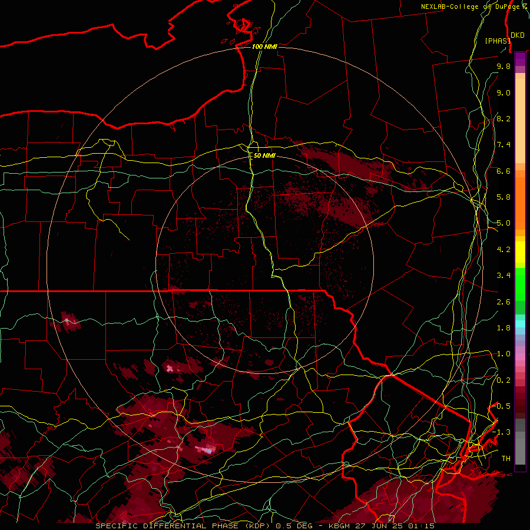The width and height of the screenshot is (530, 530).
Task: Click the 4.2 legend value
Action: (x=503, y=250)
